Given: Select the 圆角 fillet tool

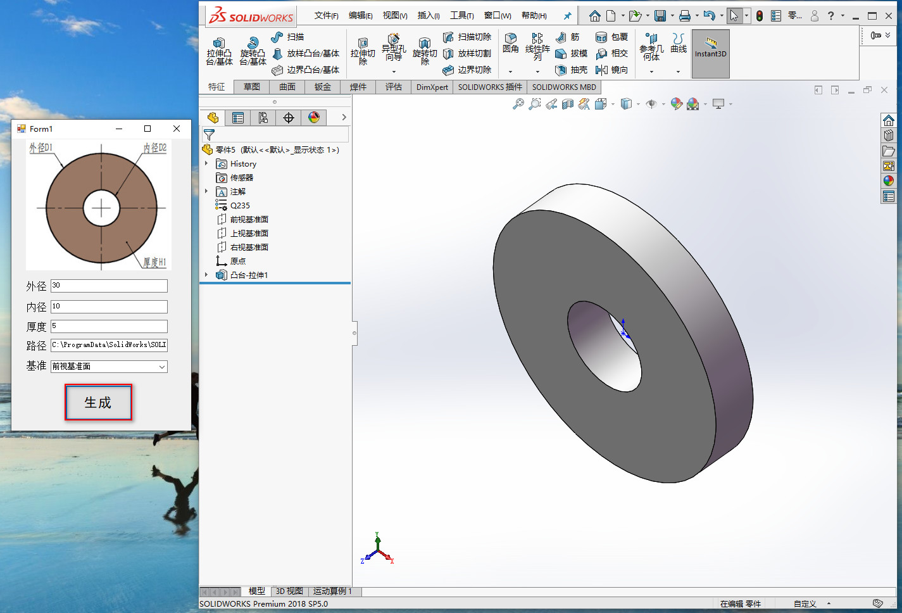Looking at the screenshot, I should point(510,44).
